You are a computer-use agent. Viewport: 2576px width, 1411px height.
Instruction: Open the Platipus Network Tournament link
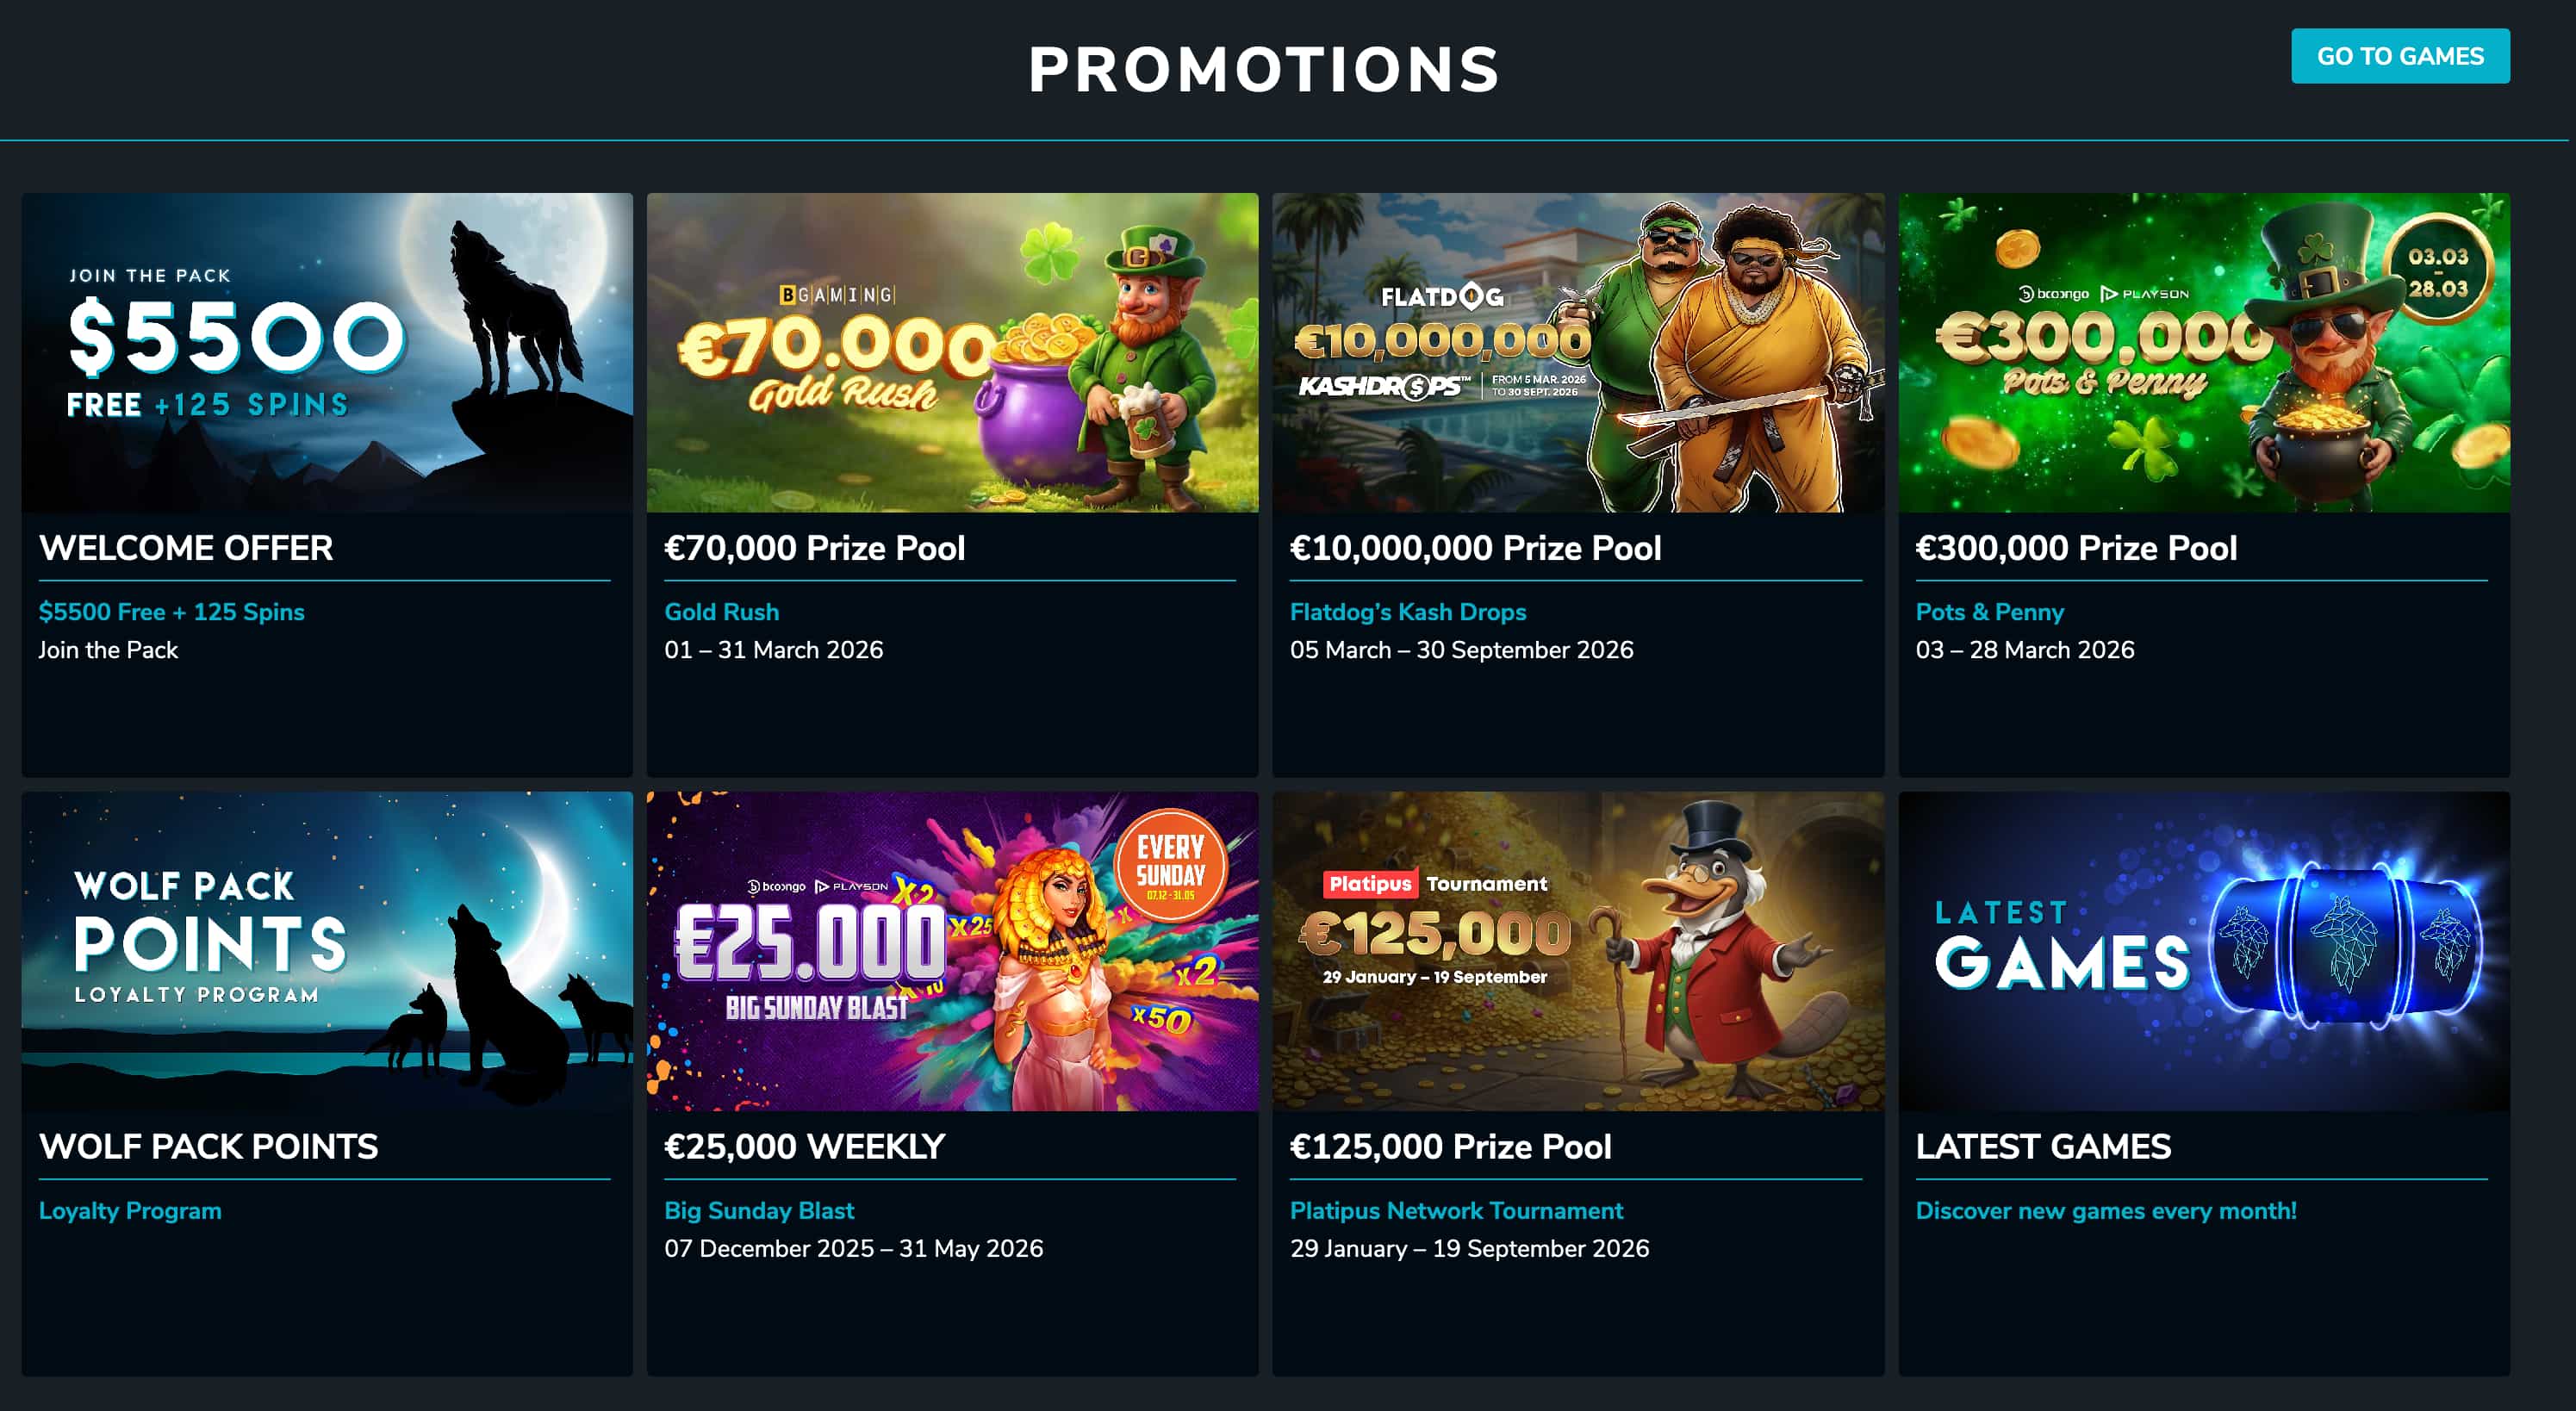pyautogui.click(x=1456, y=1210)
